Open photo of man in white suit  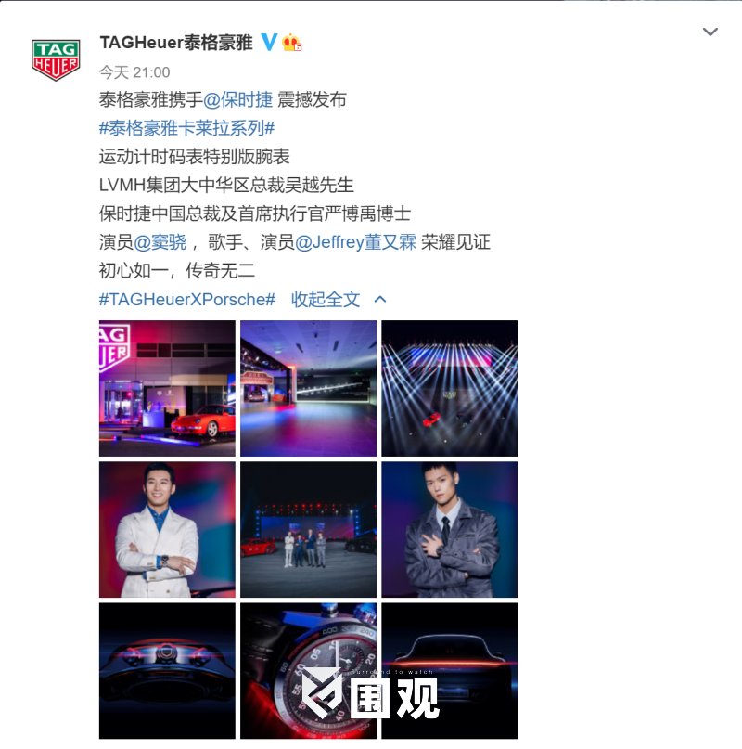click(167, 529)
